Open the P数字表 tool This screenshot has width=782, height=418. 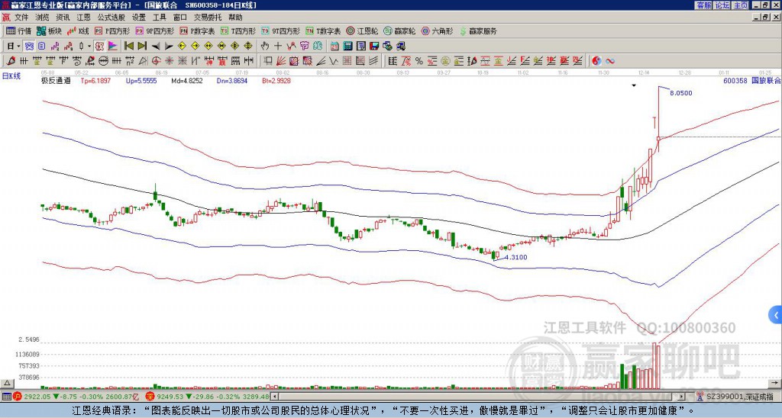click(x=197, y=31)
